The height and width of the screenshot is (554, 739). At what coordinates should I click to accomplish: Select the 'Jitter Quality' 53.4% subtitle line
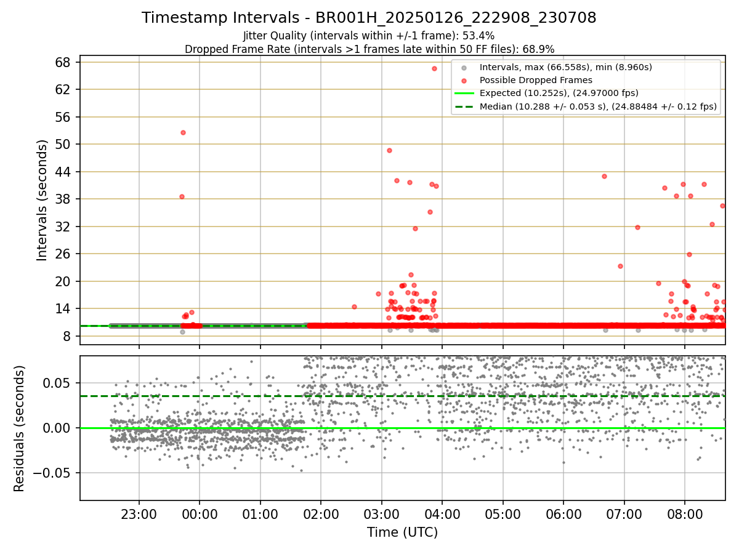(x=369, y=36)
